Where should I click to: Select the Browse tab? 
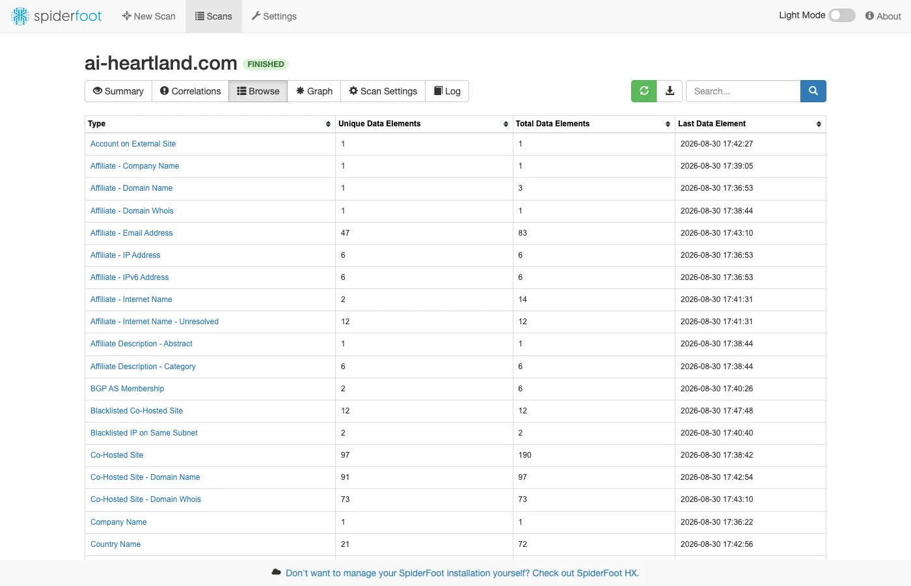[x=258, y=91]
